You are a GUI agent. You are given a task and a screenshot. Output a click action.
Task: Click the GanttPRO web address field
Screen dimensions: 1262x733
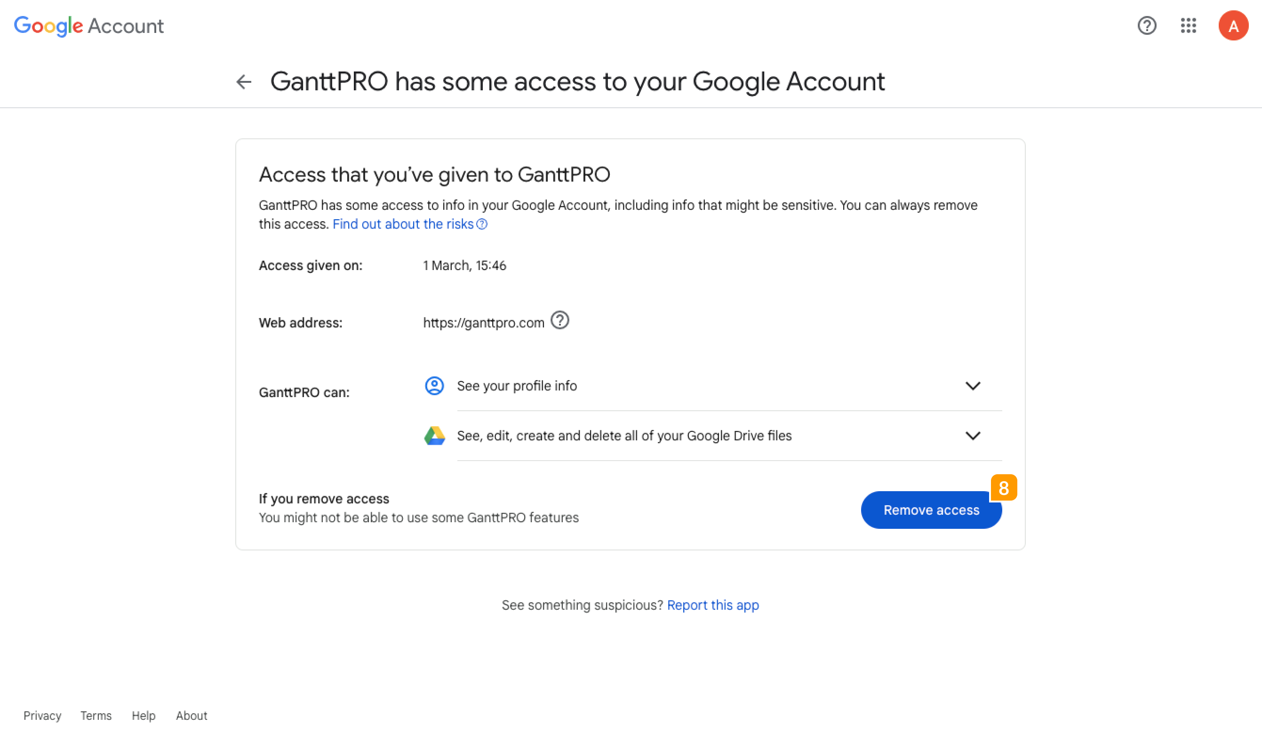click(x=484, y=322)
